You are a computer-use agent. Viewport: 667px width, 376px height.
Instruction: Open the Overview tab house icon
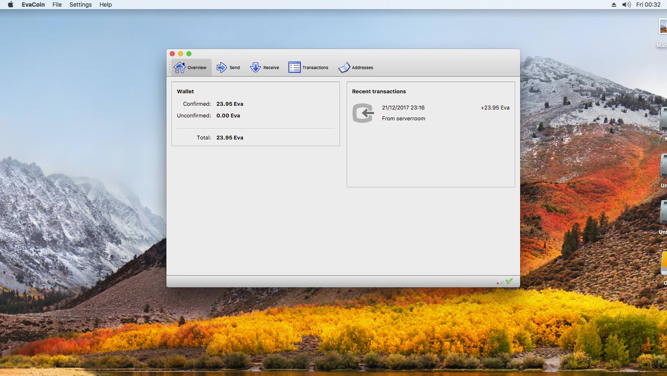179,67
